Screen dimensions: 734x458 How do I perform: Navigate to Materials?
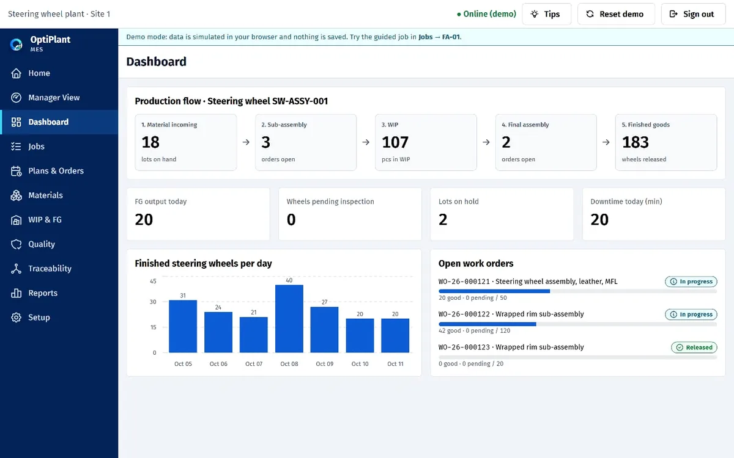click(59, 195)
